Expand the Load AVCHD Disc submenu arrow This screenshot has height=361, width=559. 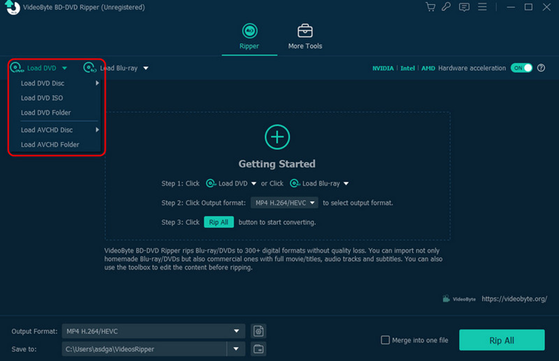click(97, 130)
